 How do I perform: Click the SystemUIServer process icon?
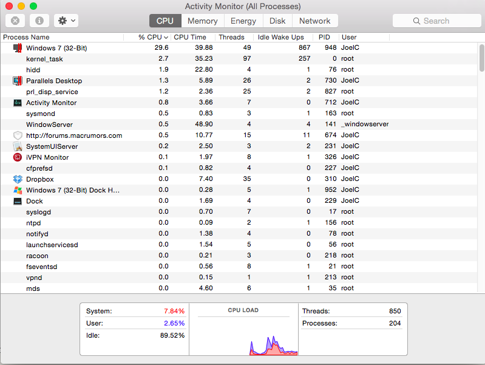(x=18, y=146)
